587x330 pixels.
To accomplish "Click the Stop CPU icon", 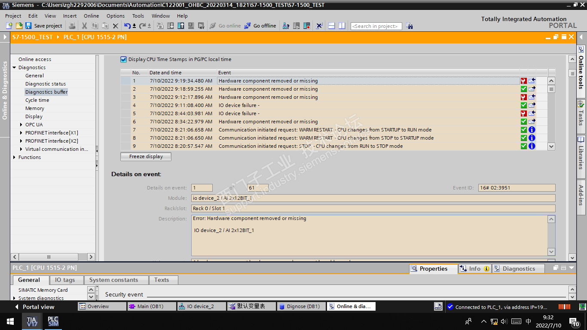I will click(x=307, y=26).
